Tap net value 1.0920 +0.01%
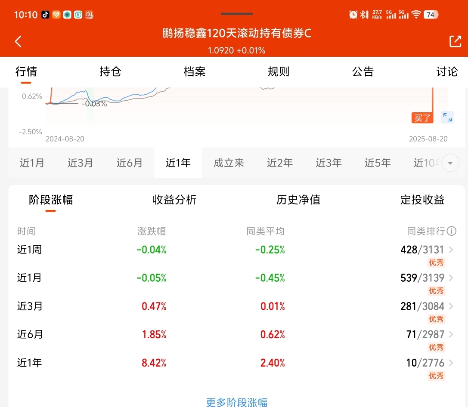This screenshot has width=468, height=407. (237, 50)
